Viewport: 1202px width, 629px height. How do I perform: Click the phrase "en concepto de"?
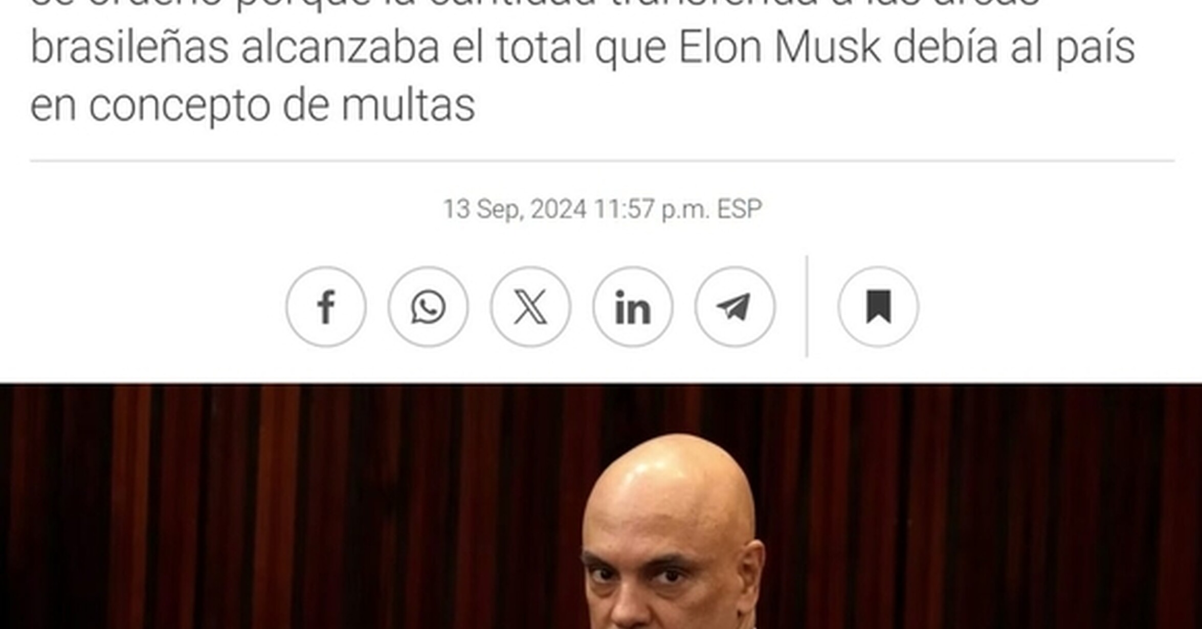(x=180, y=106)
